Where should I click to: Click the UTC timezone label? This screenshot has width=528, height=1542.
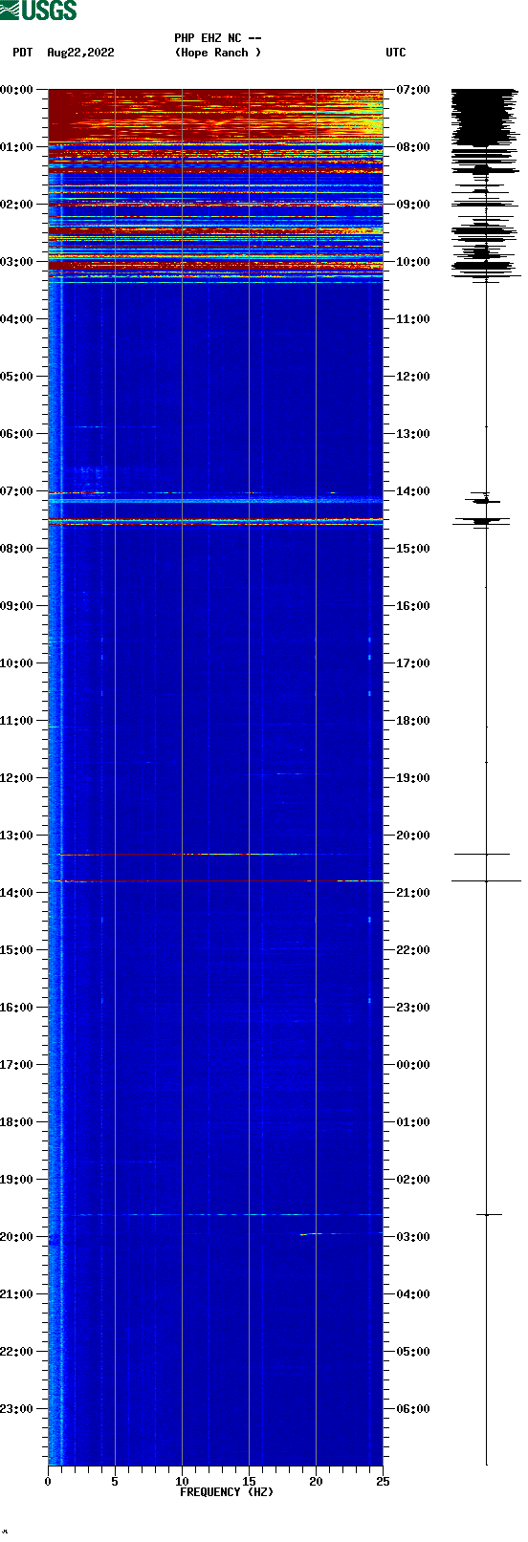coord(396,53)
